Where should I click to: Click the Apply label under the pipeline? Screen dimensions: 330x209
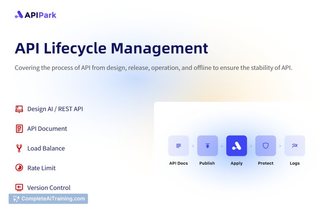237,163
